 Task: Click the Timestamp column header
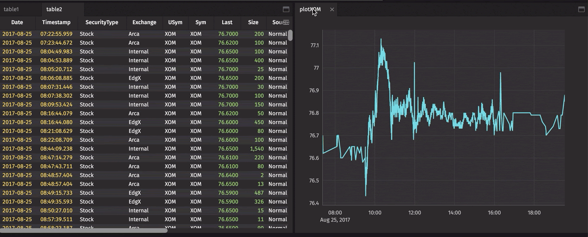(x=56, y=22)
